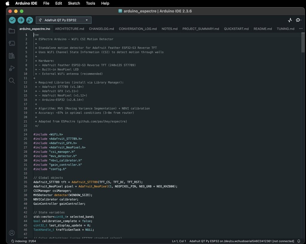Open the File menu
The height and width of the screenshot is (244, 306).
46,3
